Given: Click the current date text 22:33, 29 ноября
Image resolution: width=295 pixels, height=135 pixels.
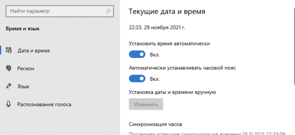Looking at the screenshot, I should pos(157,27).
